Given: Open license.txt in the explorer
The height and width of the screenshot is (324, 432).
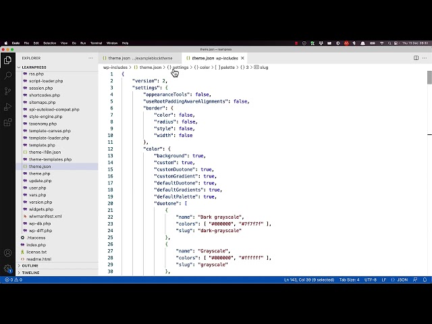Looking at the screenshot, I should click(36, 252).
